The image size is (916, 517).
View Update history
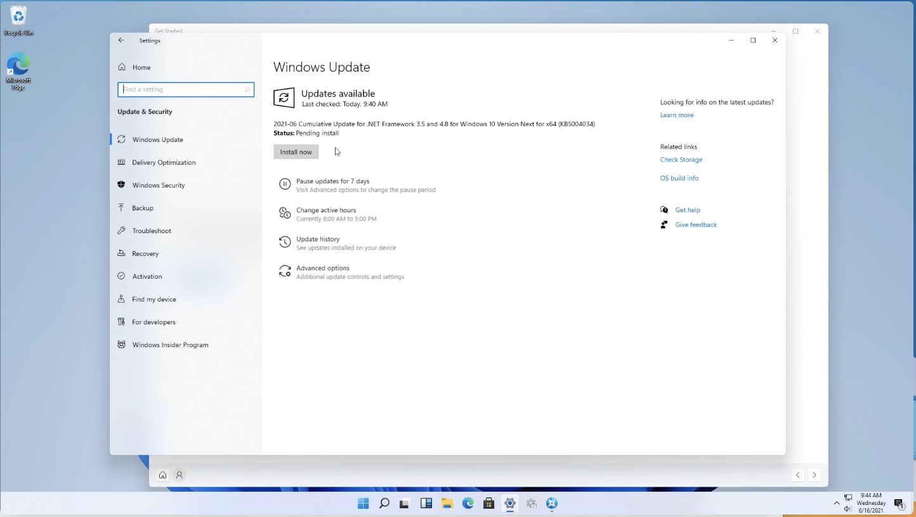pyautogui.click(x=337, y=243)
